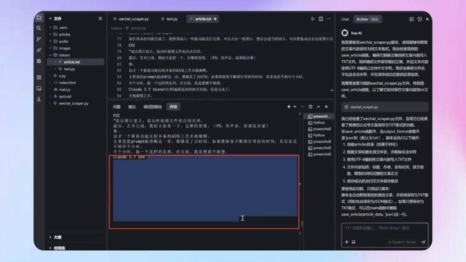Start a new chat session icon

(411, 19)
